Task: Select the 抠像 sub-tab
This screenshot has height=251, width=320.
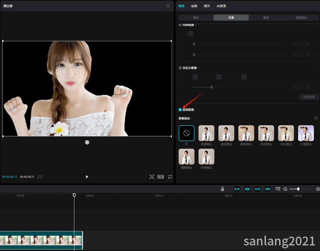Action: (231, 18)
